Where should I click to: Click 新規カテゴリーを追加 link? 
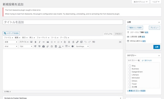point(136,91)
